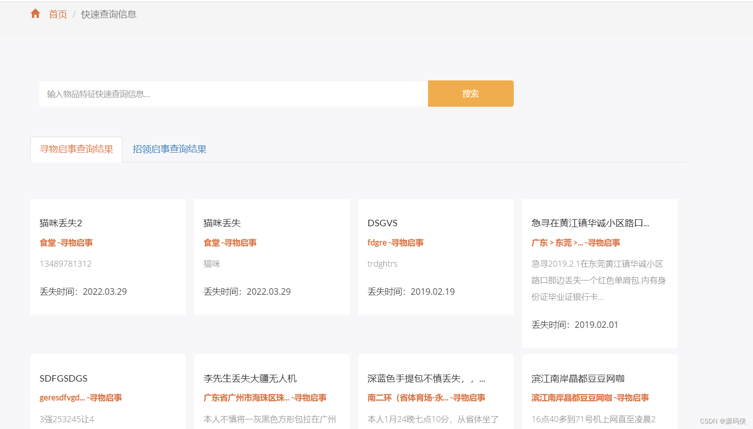This screenshot has height=429, width=753.
Task: Click the trdghtrs description text
Action: point(382,263)
